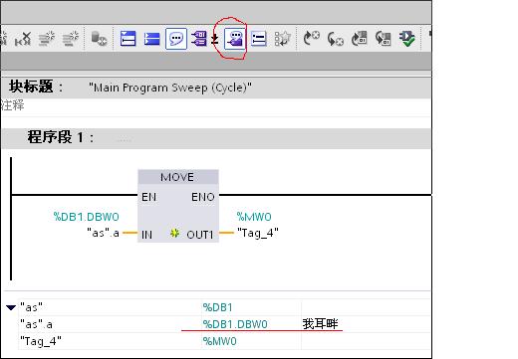
Task: Click the grayed database cylinder icon
Action: (x=99, y=39)
